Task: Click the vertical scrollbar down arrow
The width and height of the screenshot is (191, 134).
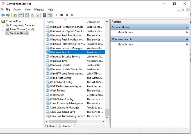Action: click(107, 118)
